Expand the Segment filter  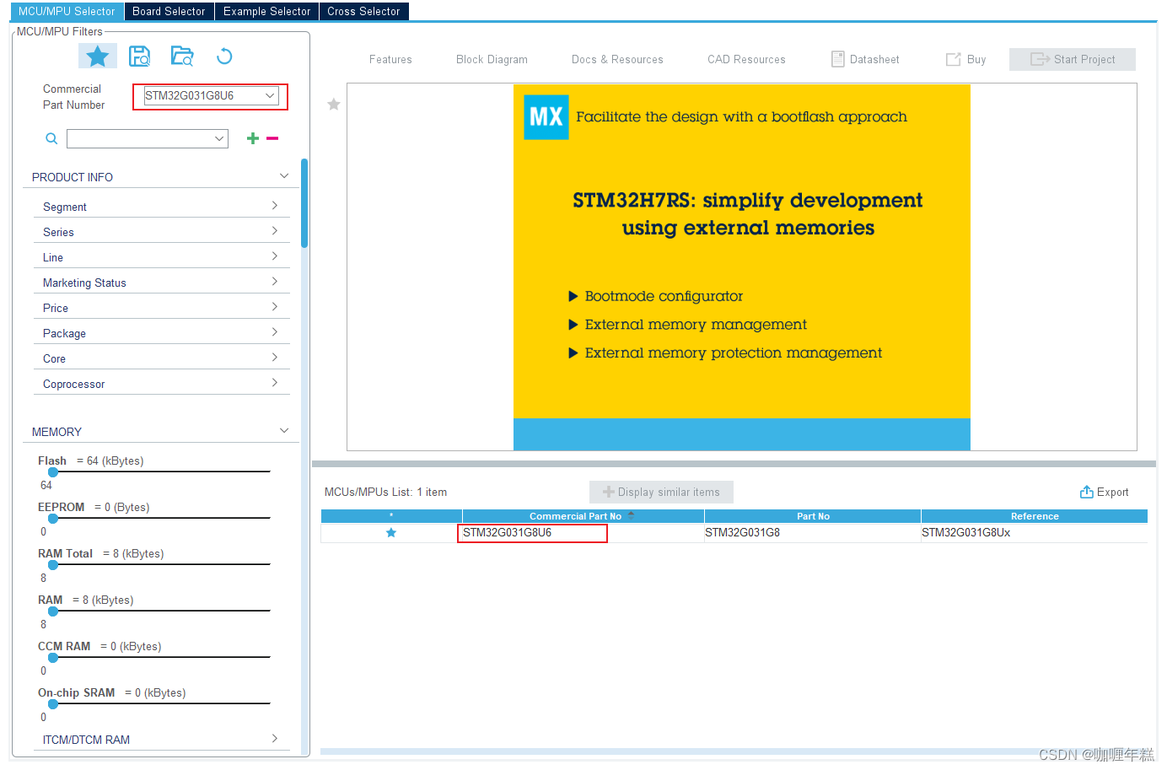(x=160, y=207)
